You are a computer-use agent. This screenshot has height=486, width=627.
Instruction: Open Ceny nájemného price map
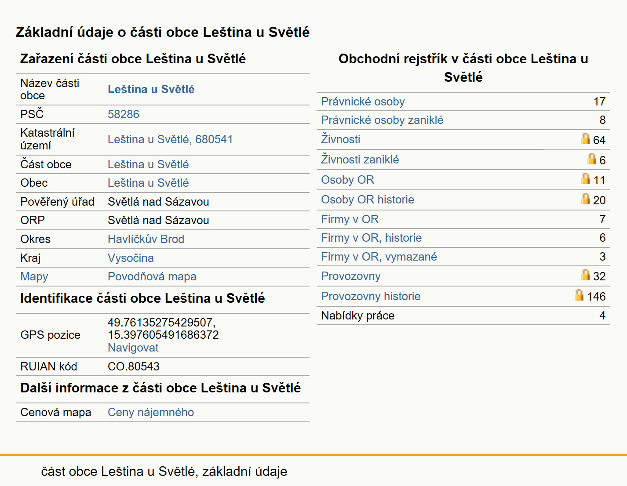point(151,412)
